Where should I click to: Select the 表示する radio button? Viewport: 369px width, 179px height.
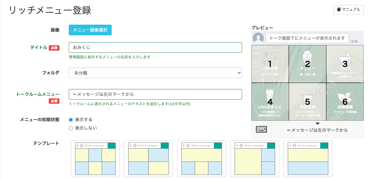click(x=71, y=120)
